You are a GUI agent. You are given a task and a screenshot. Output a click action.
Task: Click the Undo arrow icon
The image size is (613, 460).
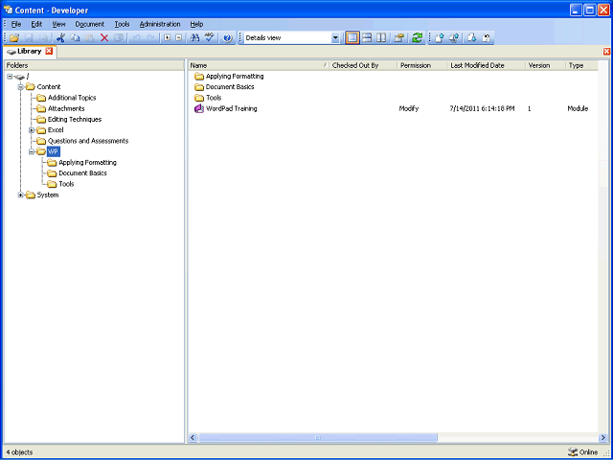(x=136, y=38)
